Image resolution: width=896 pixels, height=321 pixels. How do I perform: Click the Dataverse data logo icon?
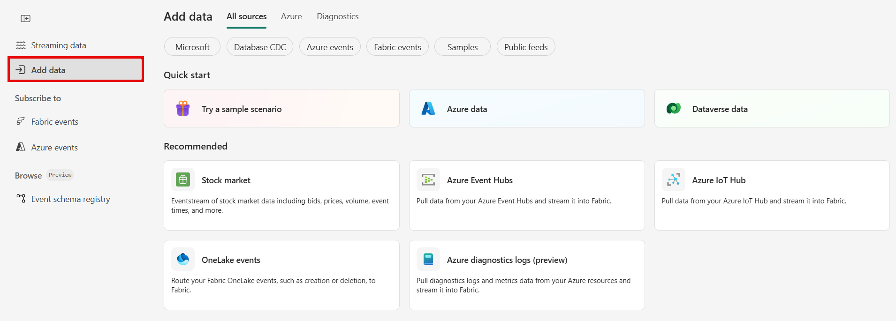[673, 109]
